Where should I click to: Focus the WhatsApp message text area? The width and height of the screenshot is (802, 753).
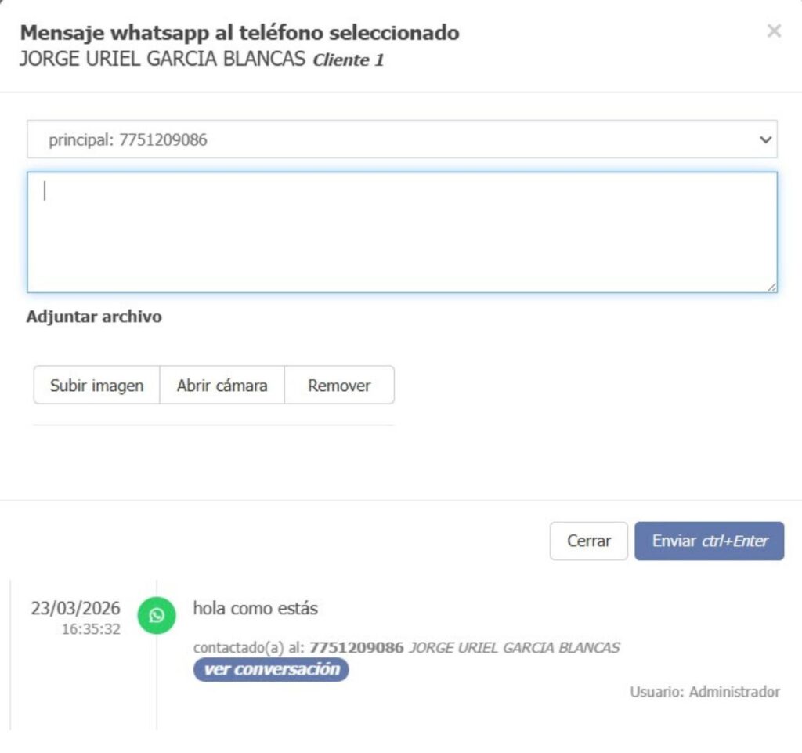click(402, 232)
